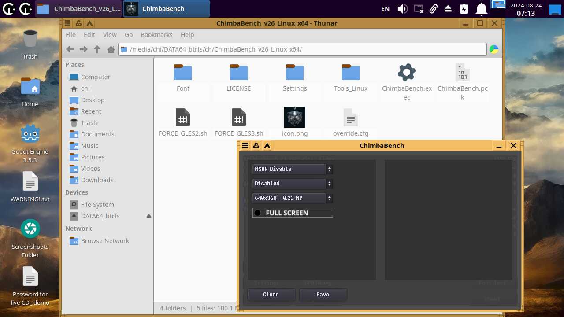Open the View menu in Thunar
This screenshot has width=564, height=317.
[110, 35]
